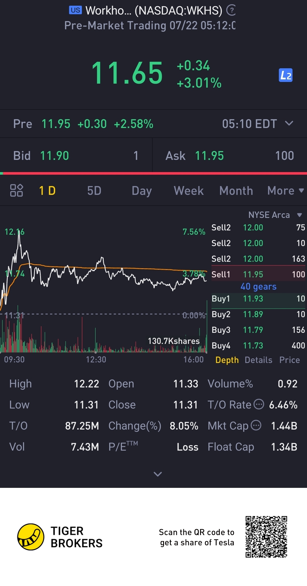Open the More chart periods dropdown
This screenshot has height=586, width=307.
pyautogui.click(x=285, y=191)
